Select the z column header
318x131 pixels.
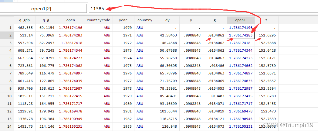click(266, 20)
